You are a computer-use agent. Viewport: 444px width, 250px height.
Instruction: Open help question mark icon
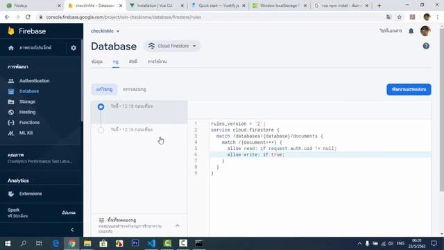426,47
